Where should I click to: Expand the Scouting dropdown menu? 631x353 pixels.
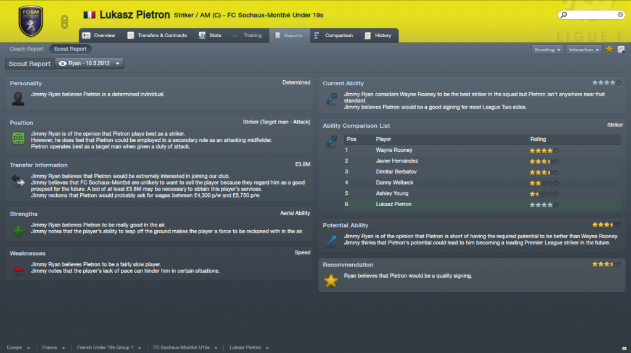[547, 49]
